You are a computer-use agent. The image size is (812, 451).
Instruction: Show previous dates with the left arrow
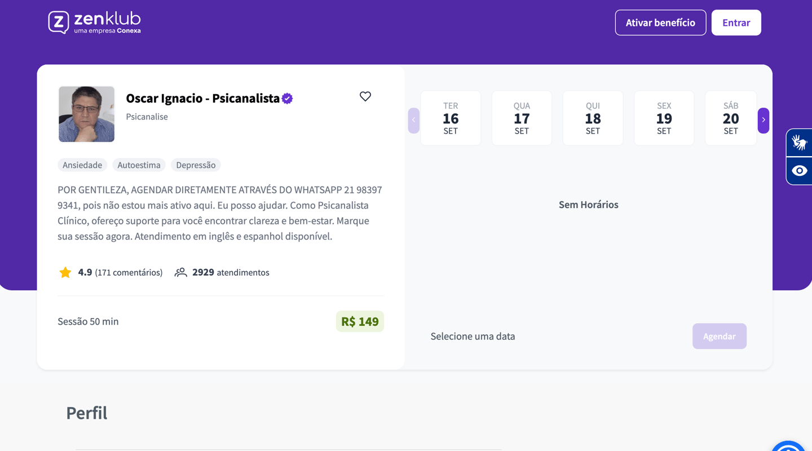coord(413,120)
